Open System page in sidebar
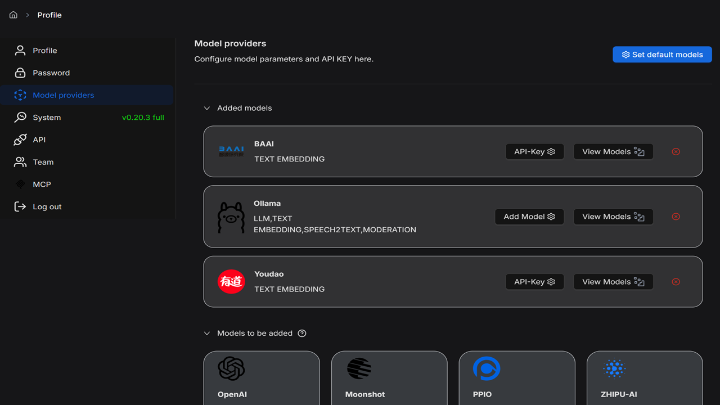Screen dimensions: 720x405 tap(87, 118)
